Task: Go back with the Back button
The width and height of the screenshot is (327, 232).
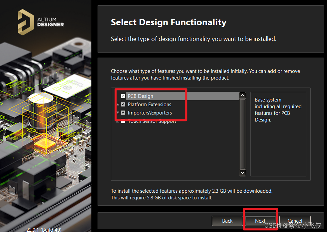Action: [227, 221]
